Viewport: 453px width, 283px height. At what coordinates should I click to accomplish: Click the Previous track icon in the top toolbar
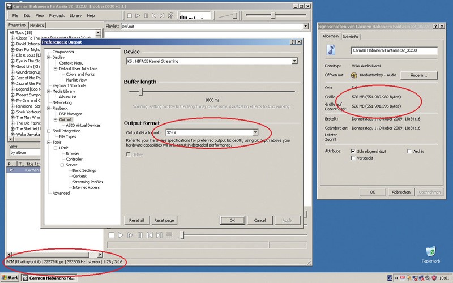coord(154,16)
